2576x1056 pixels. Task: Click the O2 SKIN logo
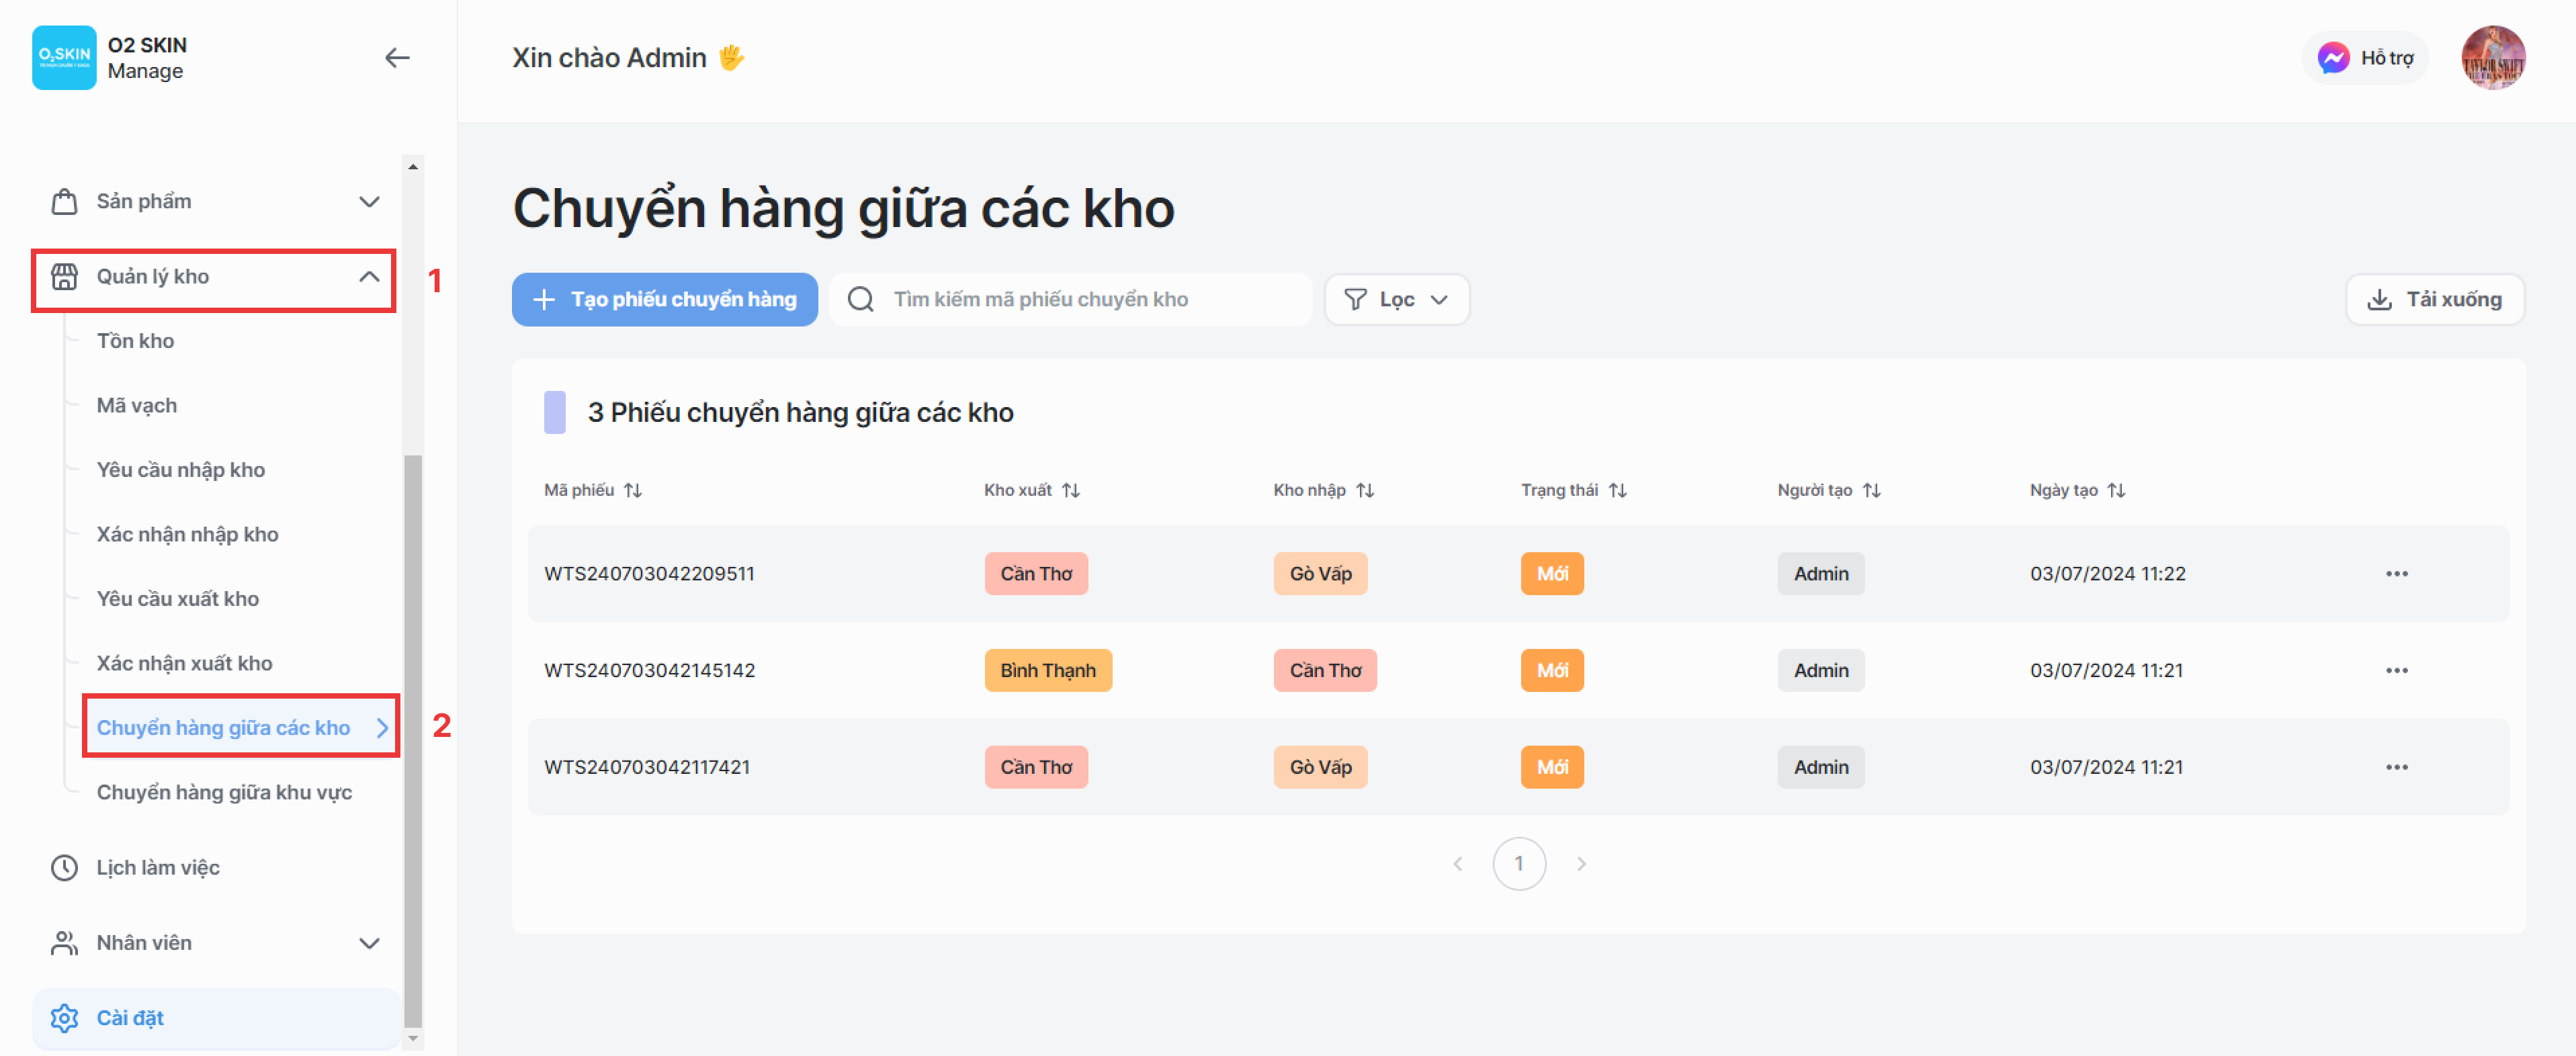tap(64, 58)
